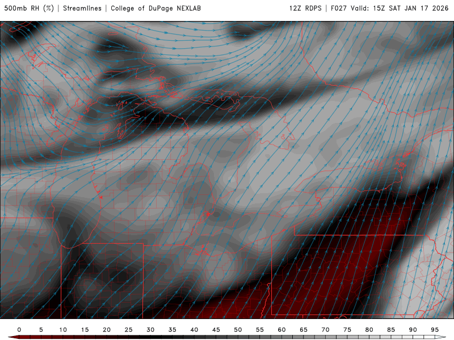454x340 pixels.
Task: Click the "F027" forecast hour label
Action: point(339,8)
